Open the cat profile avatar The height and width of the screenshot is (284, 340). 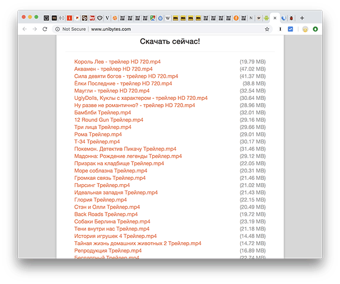(305, 29)
